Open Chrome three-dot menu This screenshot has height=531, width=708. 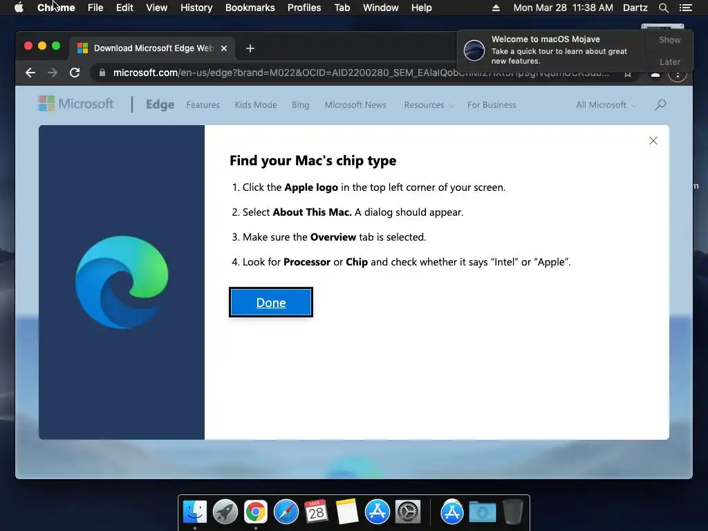tap(678, 73)
